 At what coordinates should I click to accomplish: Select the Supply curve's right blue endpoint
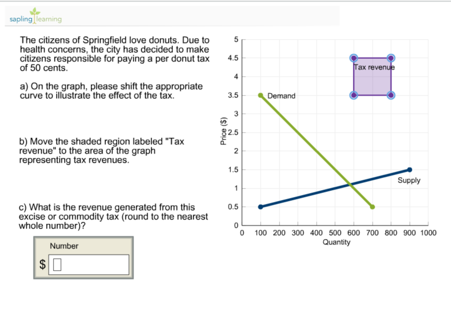tap(409, 170)
